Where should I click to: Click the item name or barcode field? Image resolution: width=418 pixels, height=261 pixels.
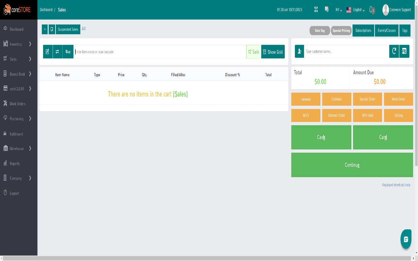point(160,52)
